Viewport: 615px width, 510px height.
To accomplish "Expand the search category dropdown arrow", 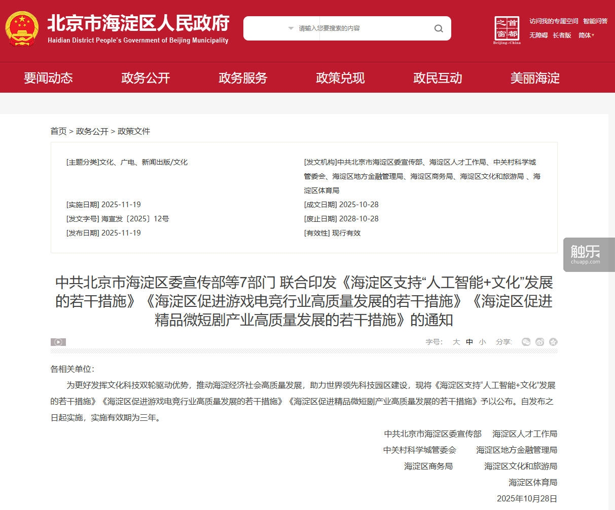I will pos(291,28).
